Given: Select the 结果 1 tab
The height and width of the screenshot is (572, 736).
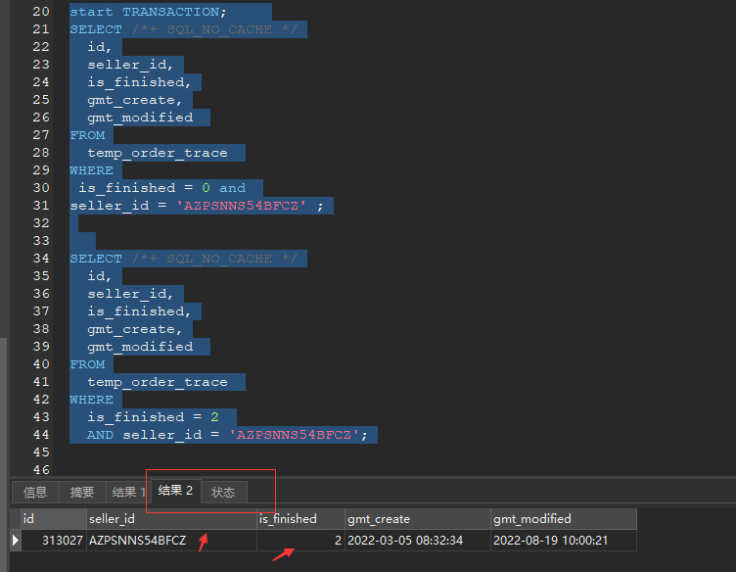Looking at the screenshot, I should [127, 493].
